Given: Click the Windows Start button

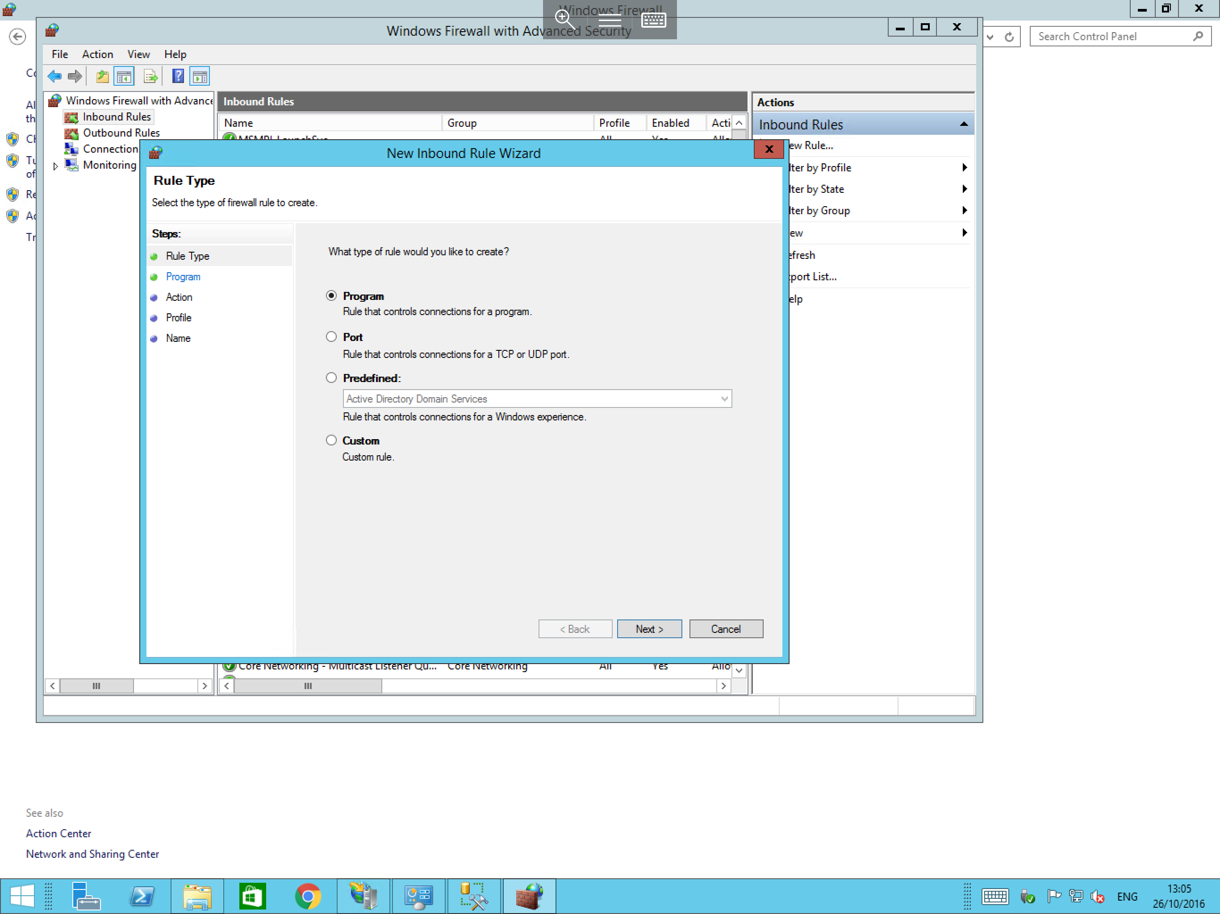Looking at the screenshot, I should (x=22, y=896).
